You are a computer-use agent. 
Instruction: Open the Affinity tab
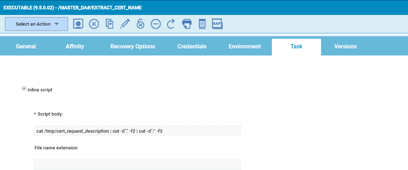point(75,47)
